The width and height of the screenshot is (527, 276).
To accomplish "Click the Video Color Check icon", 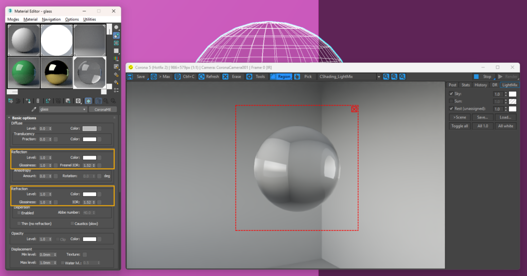I will [116, 59].
